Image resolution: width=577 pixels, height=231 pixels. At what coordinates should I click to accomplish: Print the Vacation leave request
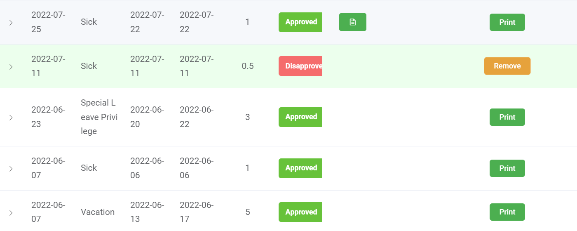click(x=507, y=212)
